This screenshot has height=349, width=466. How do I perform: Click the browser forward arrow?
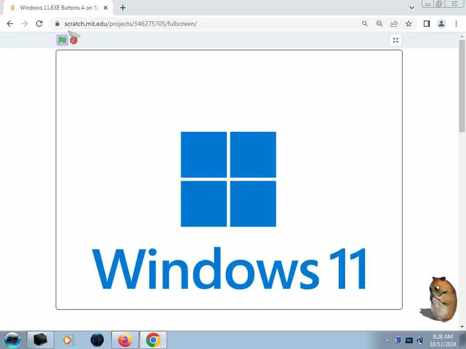click(x=25, y=24)
